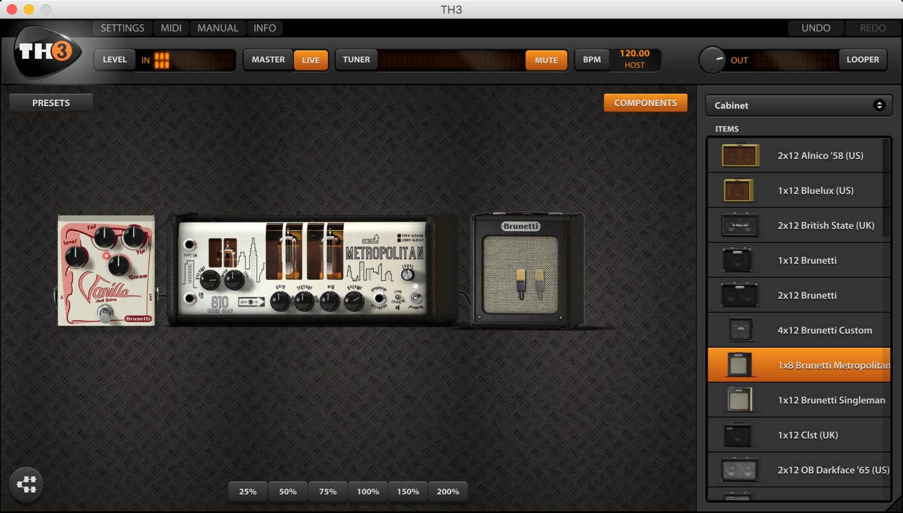The width and height of the screenshot is (903, 513).
Task: Set zoom to 25%
Action: 248,492
